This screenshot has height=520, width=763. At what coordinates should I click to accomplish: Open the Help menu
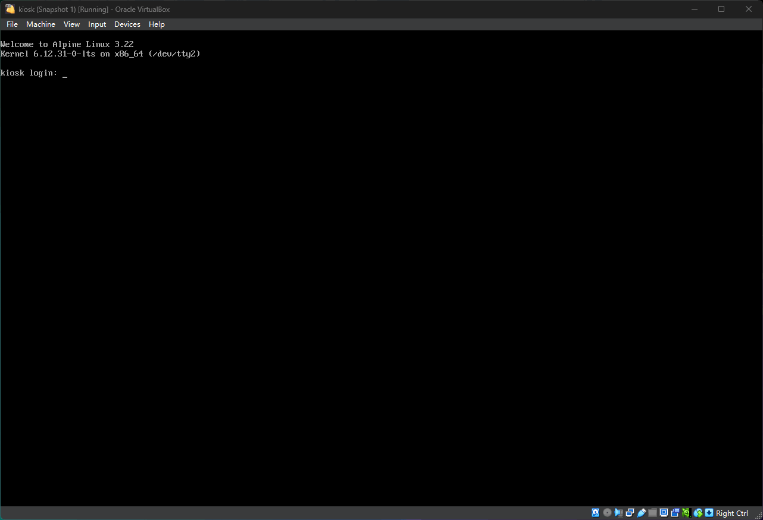pos(157,24)
